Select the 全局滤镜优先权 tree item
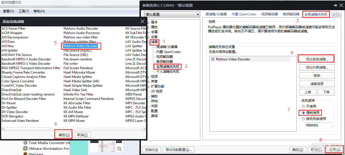345x155 pixels. pos(168,67)
